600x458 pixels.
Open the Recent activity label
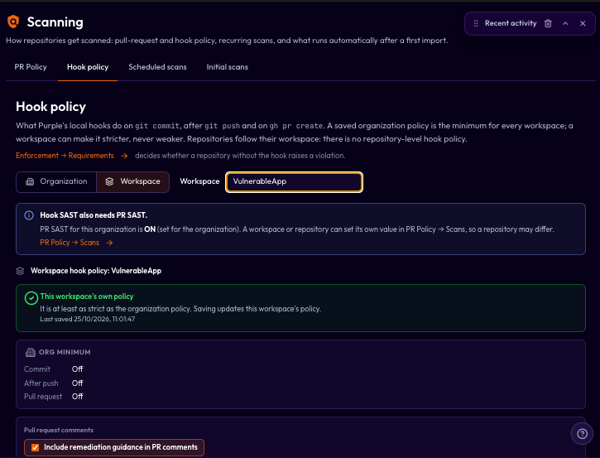coord(511,23)
